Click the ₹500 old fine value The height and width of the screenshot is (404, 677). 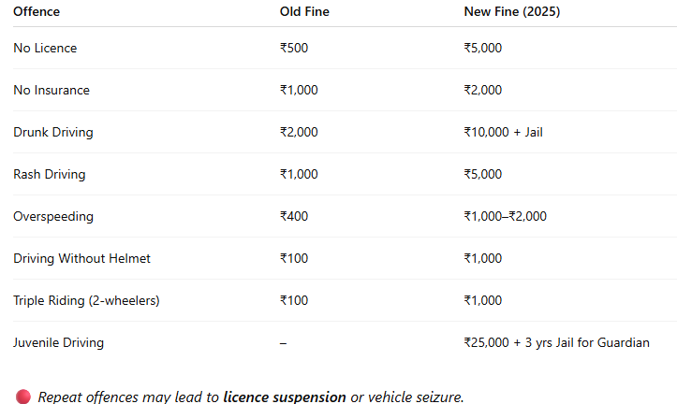click(x=294, y=48)
